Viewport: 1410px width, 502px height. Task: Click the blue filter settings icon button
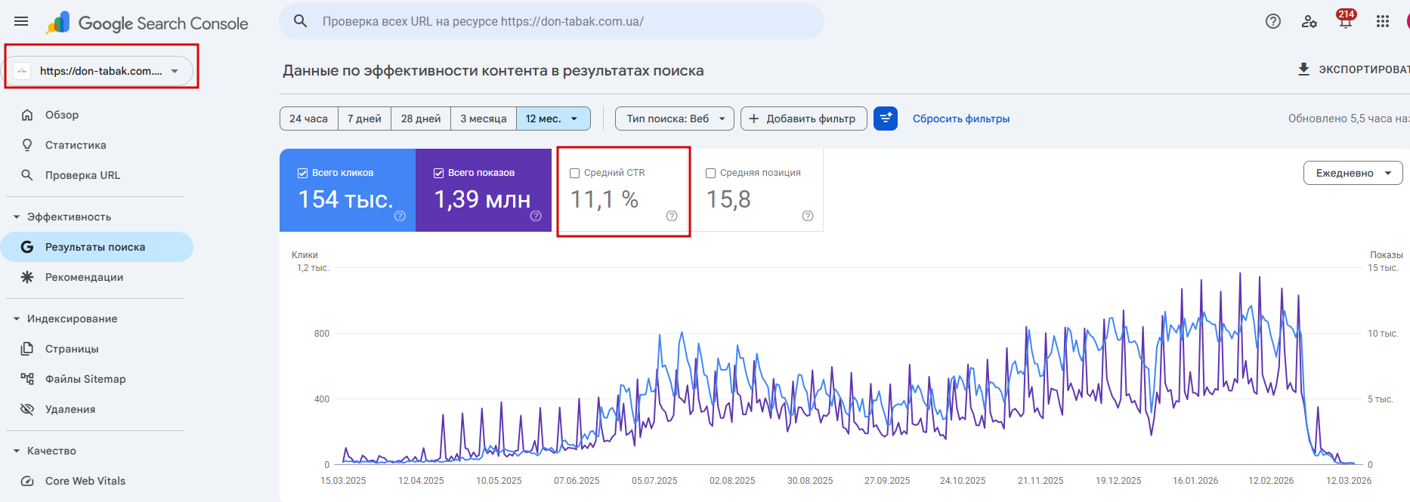(886, 119)
